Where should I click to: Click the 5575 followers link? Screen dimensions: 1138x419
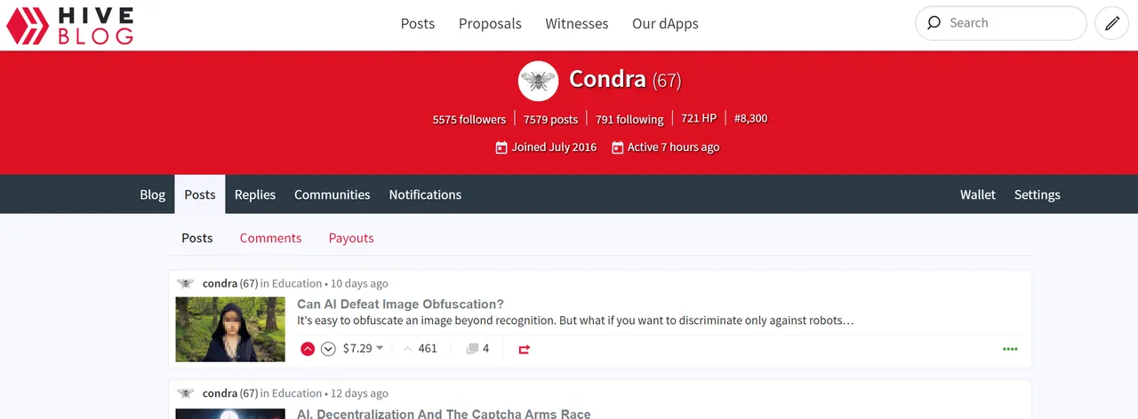469,119
